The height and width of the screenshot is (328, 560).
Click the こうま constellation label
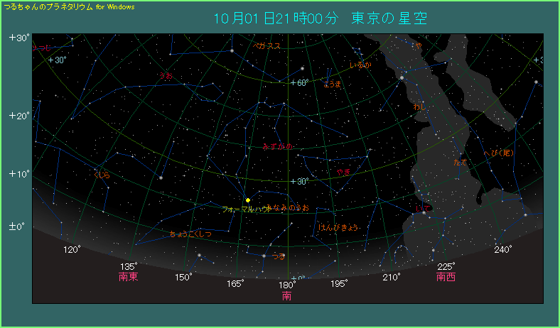click(332, 84)
